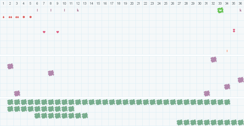Select the single blood drop on day 1
244x126 pixels.
(x=3, y=17)
